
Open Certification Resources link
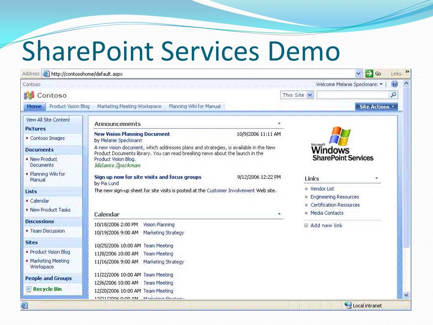tap(335, 205)
